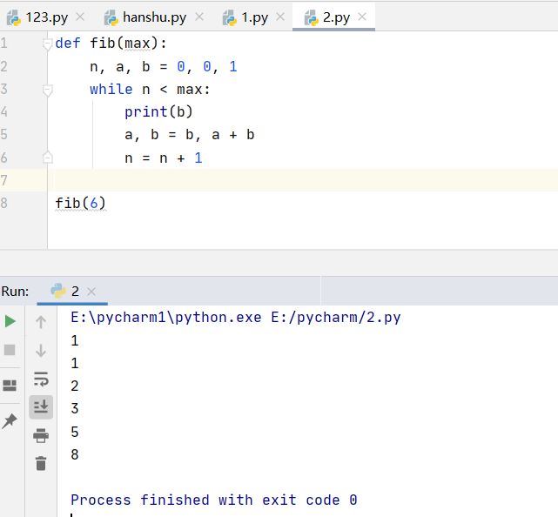Click 'n = n + 1' on line 6
Screen dimensions: 558x517
164,158
